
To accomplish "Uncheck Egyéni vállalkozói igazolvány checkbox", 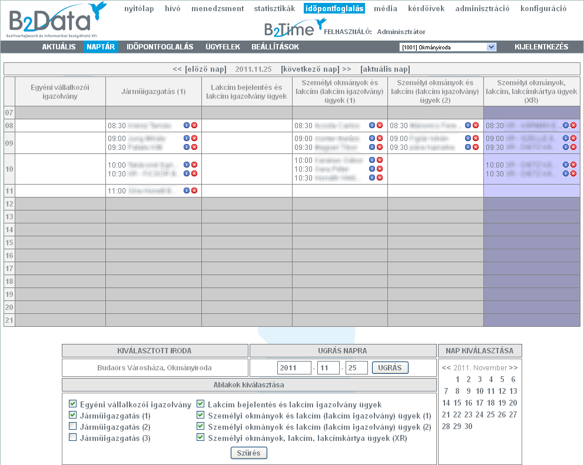I will coord(72,404).
